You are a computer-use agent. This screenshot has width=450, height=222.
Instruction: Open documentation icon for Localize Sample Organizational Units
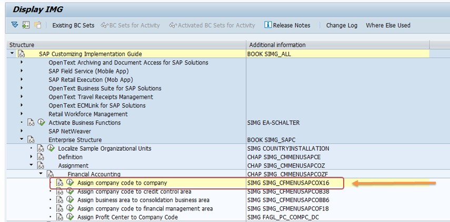[41, 149]
